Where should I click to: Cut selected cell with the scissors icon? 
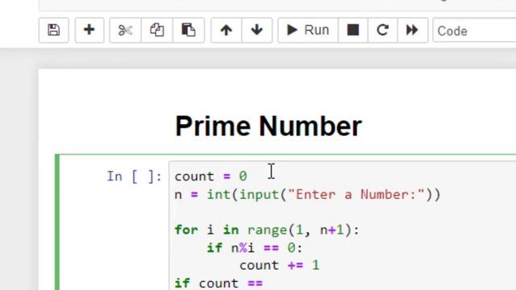pyautogui.click(x=125, y=31)
